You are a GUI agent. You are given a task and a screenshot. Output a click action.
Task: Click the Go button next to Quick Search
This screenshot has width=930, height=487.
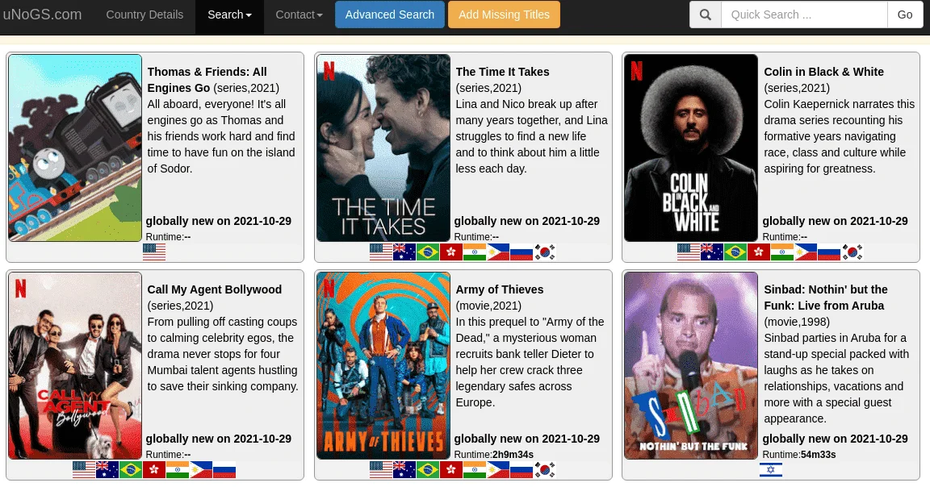[x=905, y=15]
